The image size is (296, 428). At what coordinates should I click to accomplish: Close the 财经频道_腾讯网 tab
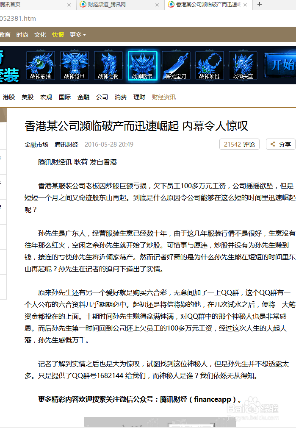tap(157, 5)
